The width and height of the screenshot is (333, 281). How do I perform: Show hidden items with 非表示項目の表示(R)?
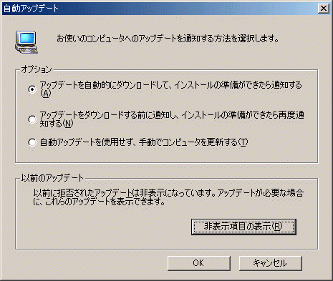click(243, 227)
